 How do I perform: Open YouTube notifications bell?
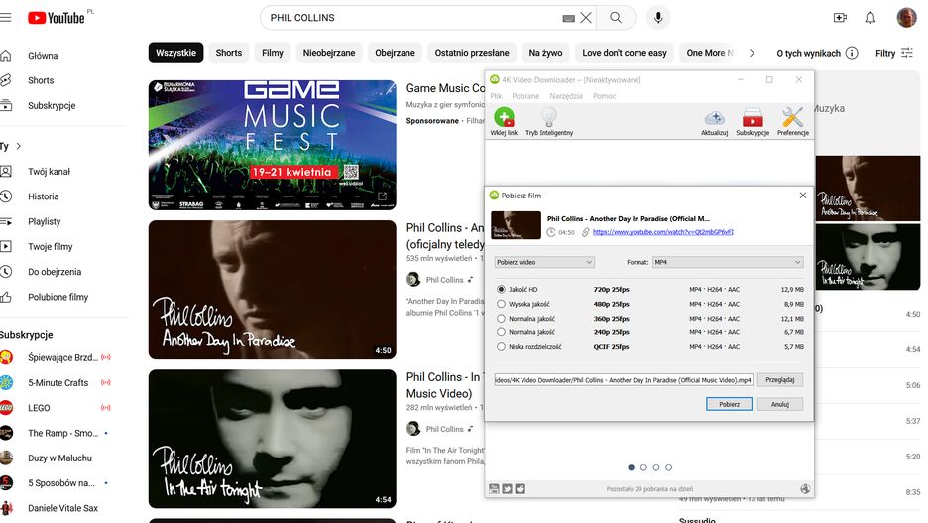870,18
